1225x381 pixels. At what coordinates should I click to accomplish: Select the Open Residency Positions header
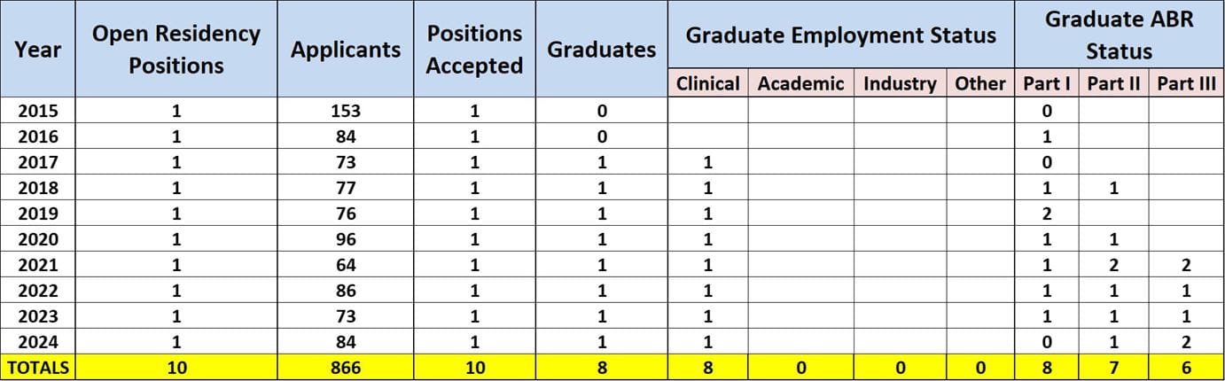176,50
